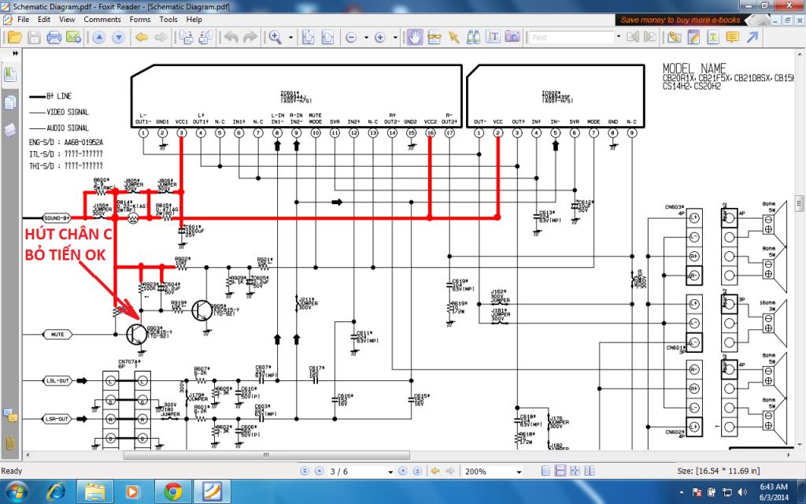Open the bookmarks panel in left sidebar

[11, 75]
